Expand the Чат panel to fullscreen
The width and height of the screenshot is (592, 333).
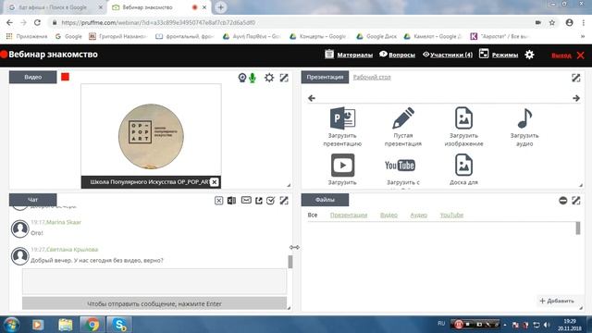284,201
